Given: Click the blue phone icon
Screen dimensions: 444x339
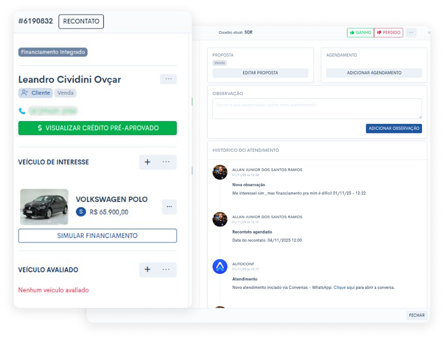Looking at the screenshot, I should point(22,111).
